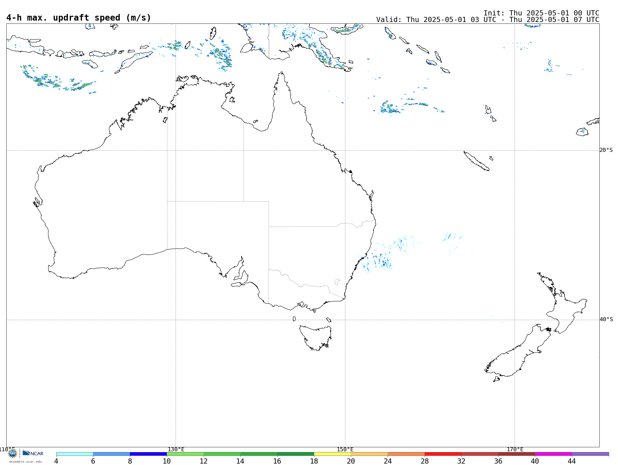The image size is (618, 465).
Task: Click the colorbar tick label "32"
Action: pos(461,461)
